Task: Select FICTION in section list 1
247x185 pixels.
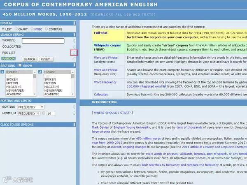Action: pos(12,83)
